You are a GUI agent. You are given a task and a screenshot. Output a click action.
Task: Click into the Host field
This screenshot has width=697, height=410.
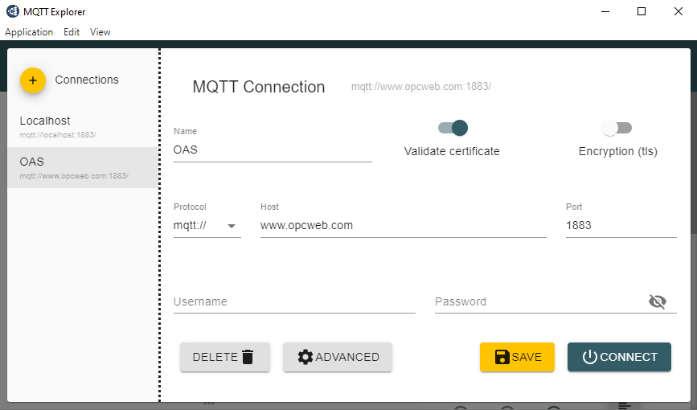pyautogui.click(x=402, y=226)
